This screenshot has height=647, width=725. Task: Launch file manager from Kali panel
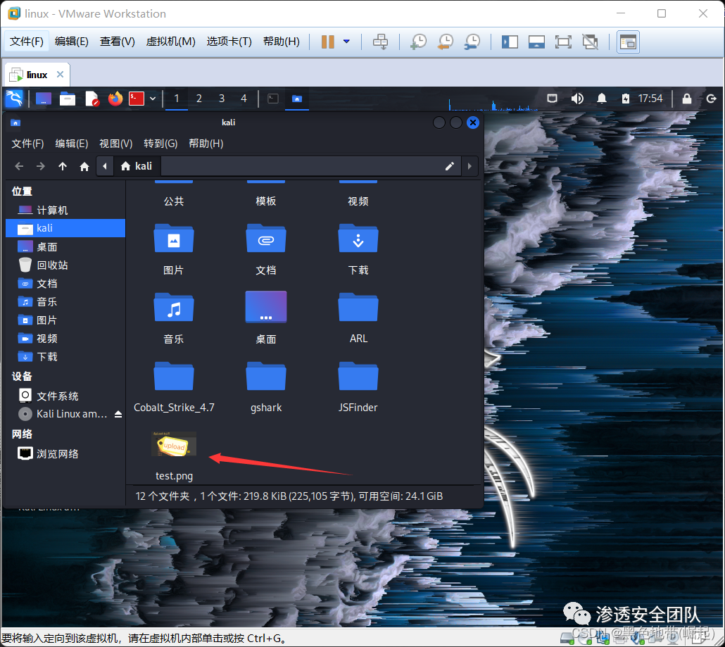pyautogui.click(x=68, y=99)
